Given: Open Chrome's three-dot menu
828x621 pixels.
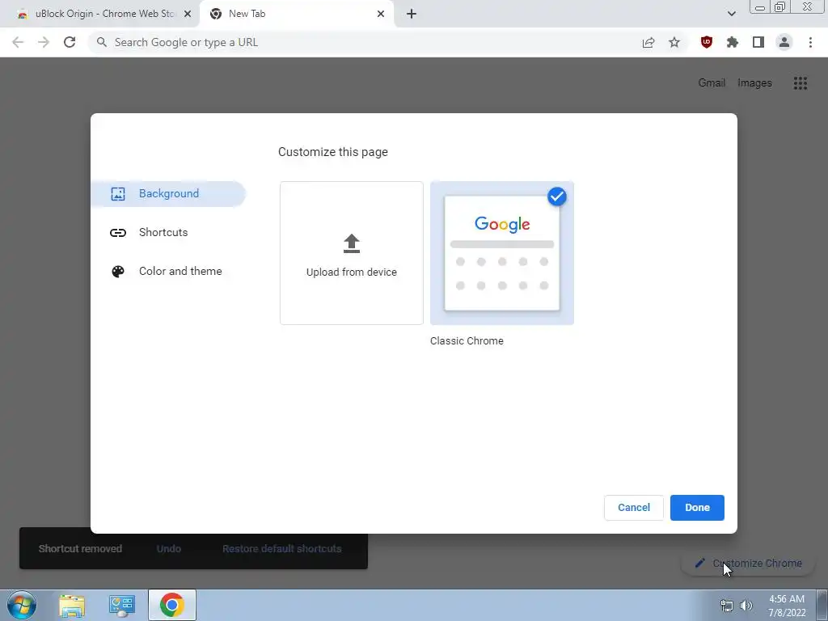Looking at the screenshot, I should 810,42.
